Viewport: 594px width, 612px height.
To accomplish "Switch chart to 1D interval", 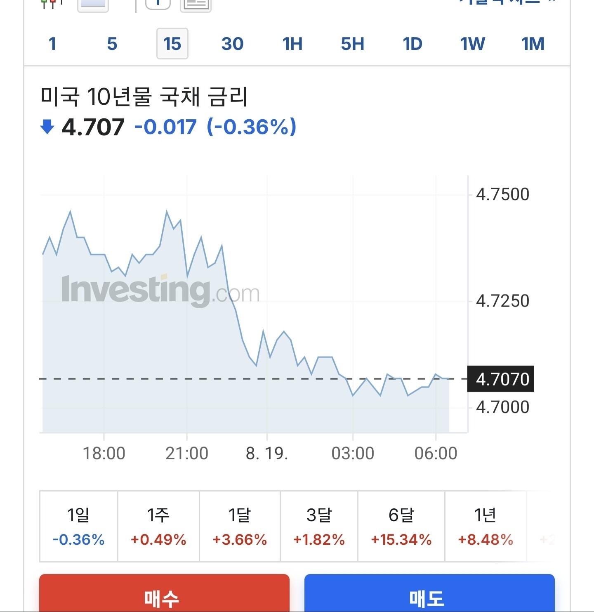I will [412, 44].
